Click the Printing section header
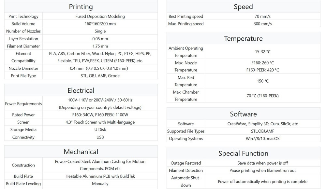The width and height of the screenshot is (326, 189). (x=81, y=7)
